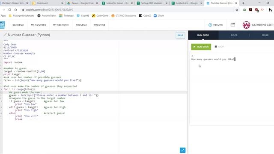The image size is (274, 154).
Task: Switch to Recent - Google Drive tab
Action: coord(83,3)
